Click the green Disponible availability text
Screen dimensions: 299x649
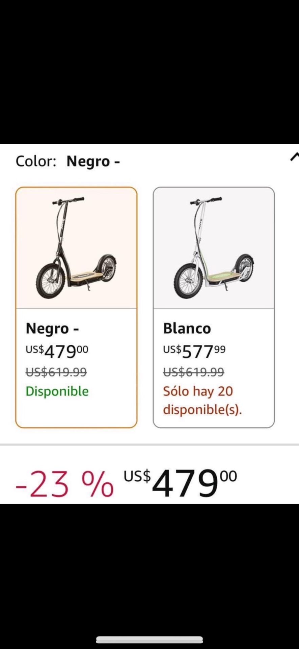(57, 391)
